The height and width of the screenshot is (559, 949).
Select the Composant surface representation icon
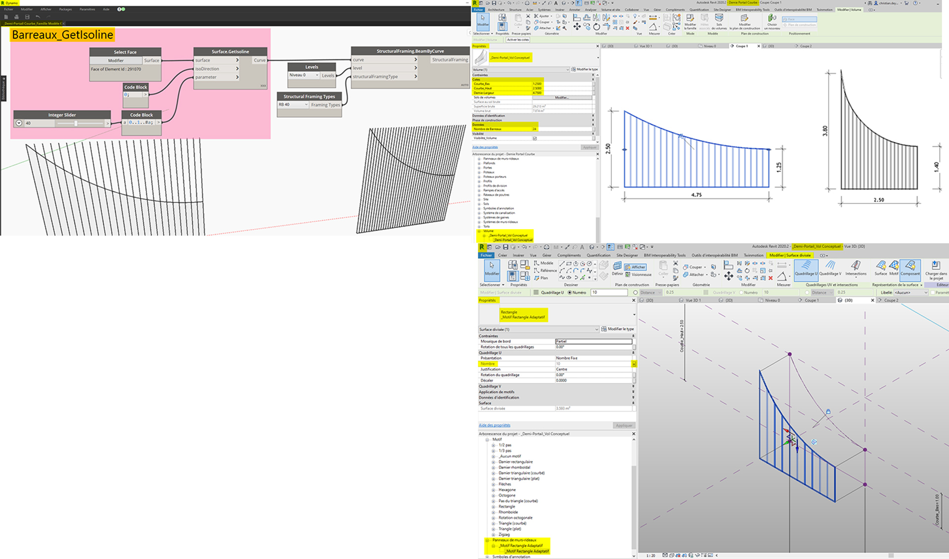point(910,268)
